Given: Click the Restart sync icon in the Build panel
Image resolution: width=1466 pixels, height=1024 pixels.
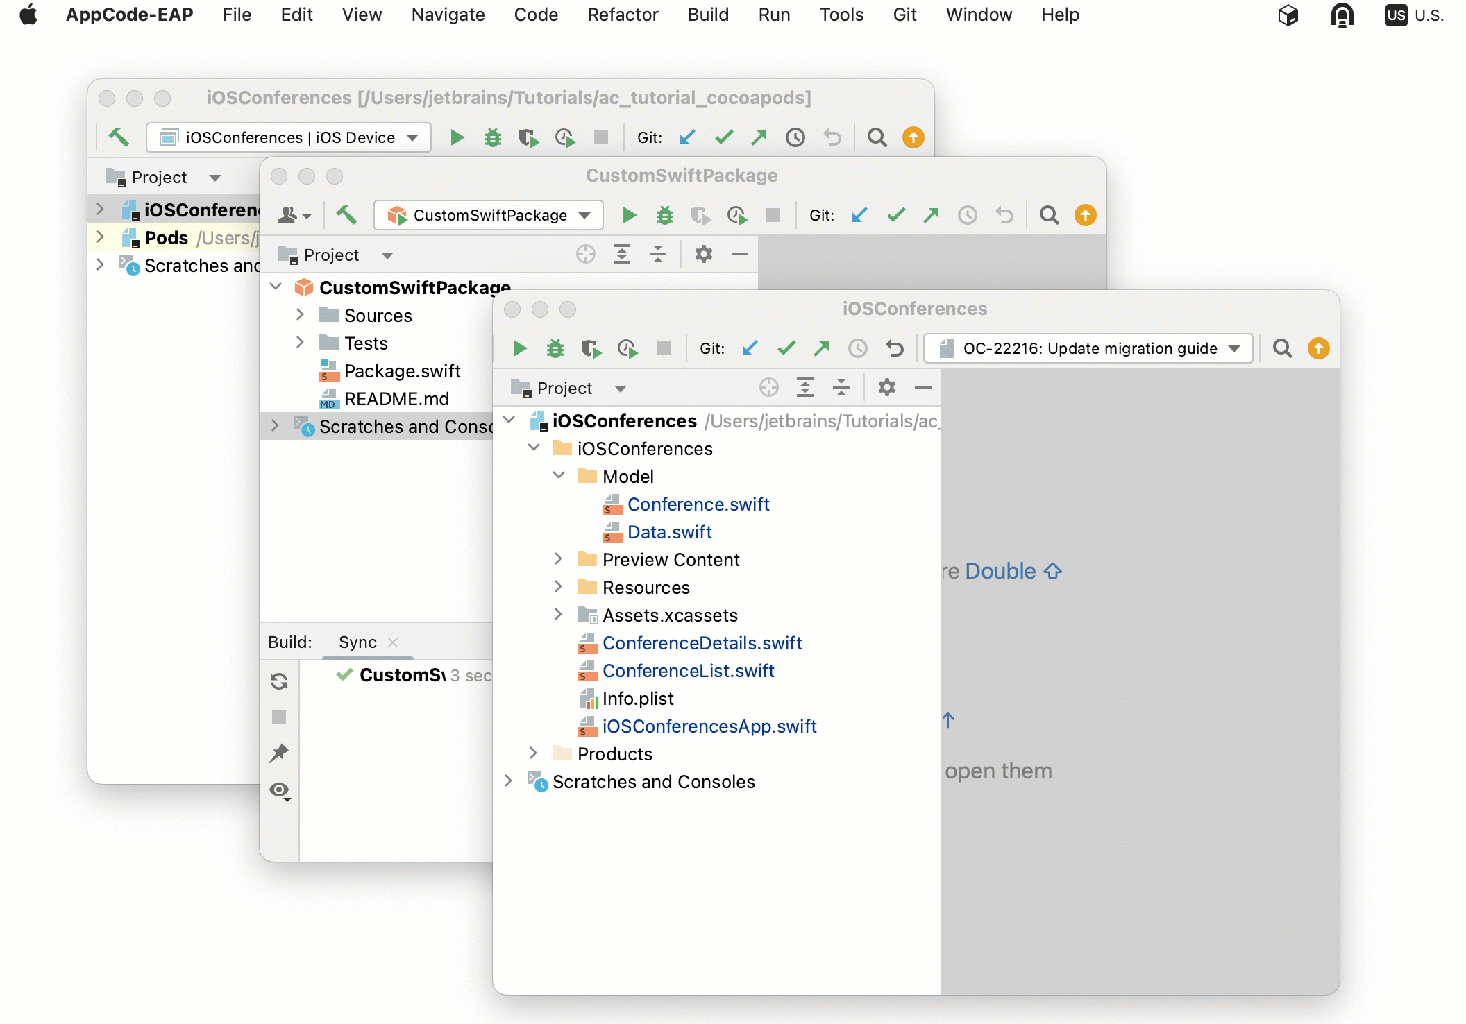Looking at the screenshot, I should coord(279,681).
